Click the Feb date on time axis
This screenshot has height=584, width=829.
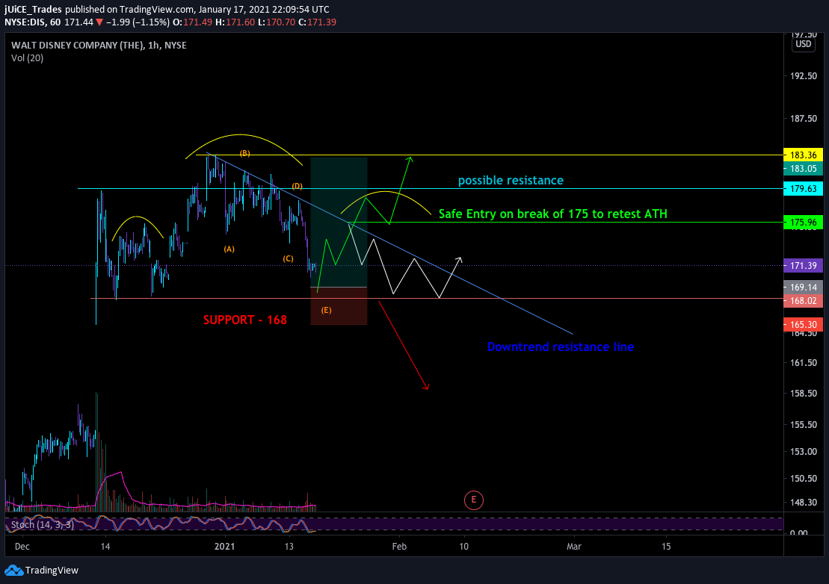[399, 547]
